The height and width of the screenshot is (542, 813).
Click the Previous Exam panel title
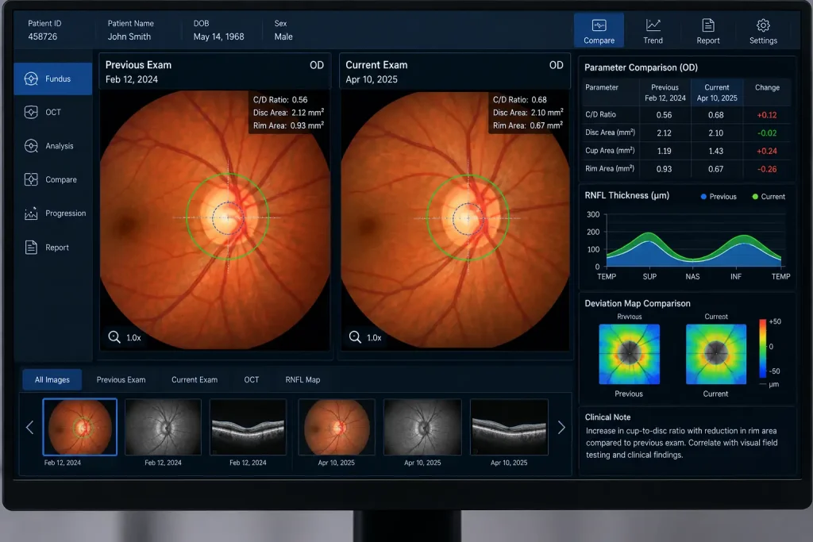[138, 65]
